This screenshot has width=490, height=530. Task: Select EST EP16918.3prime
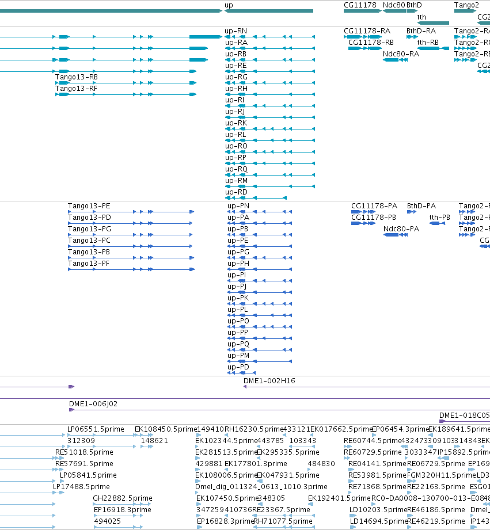pyautogui.click(x=119, y=516)
